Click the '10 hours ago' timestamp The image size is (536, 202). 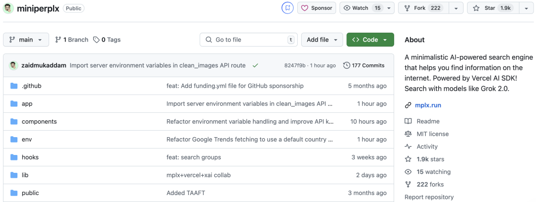(x=368, y=121)
